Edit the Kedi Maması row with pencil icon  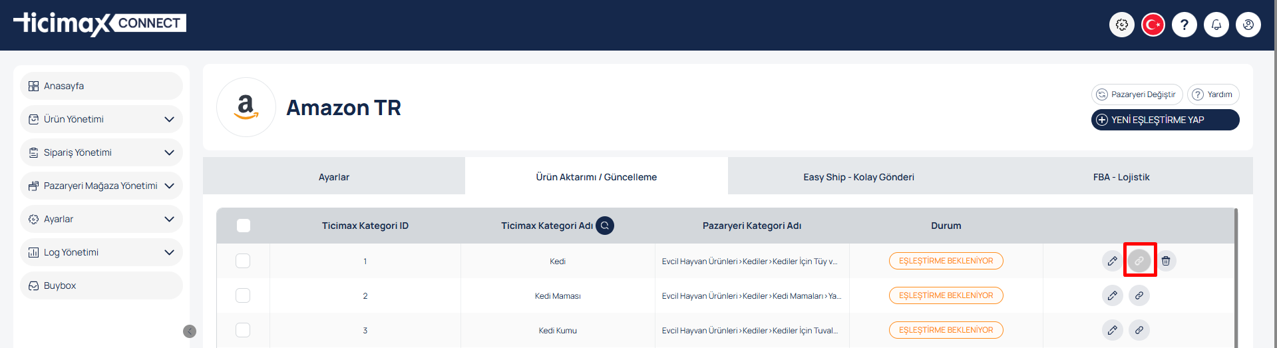(x=1113, y=295)
